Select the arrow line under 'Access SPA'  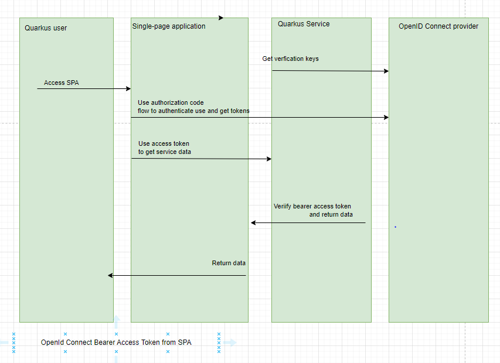pos(84,88)
